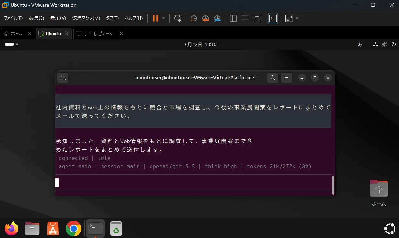Enter full screen mode icon
This screenshot has width=399, height=238.
click(x=257, y=18)
